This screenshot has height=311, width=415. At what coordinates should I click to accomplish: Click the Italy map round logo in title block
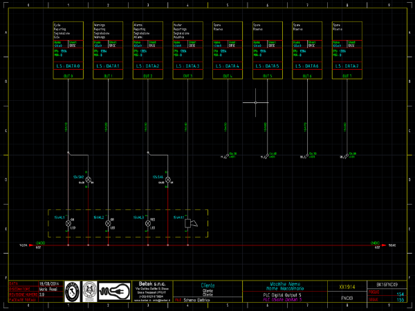coord(72,292)
